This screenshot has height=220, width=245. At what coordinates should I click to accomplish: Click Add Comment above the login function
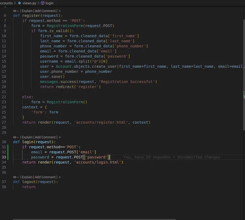coord(45,137)
